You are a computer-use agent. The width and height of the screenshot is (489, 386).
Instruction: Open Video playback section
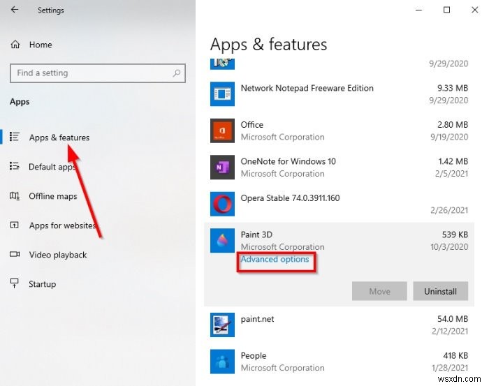(58, 255)
